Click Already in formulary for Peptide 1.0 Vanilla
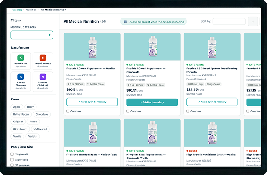267x175 pixels. coord(92,102)
